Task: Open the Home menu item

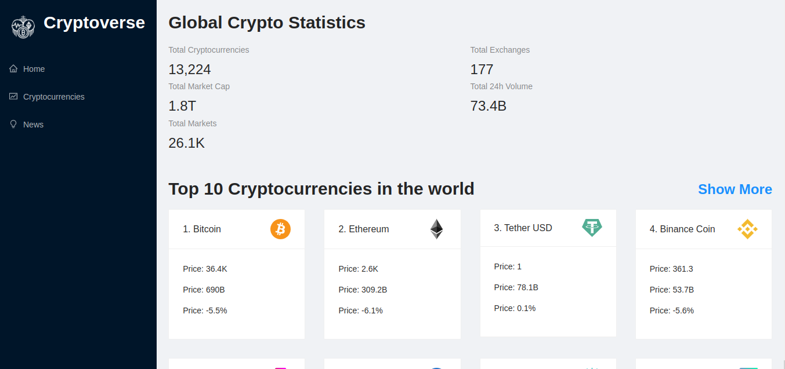Action: click(x=34, y=69)
